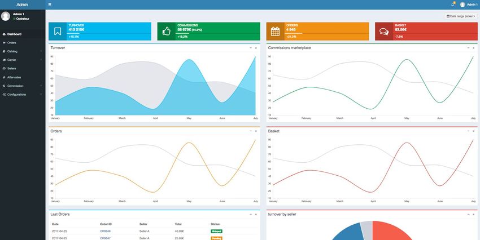The width and height of the screenshot is (480, 240).
Task: Click the sidebar profile avatar picture
Action: (x=6, y=16)
